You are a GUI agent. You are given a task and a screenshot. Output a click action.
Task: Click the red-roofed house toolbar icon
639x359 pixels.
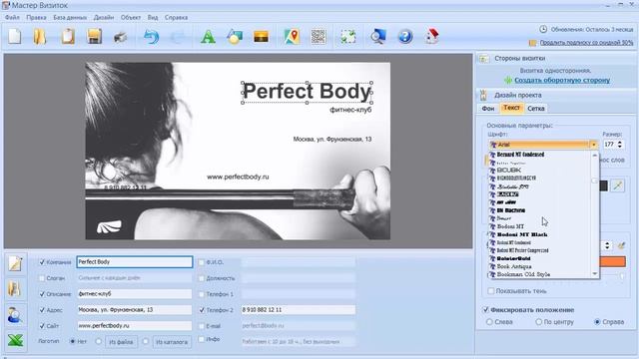click(432, 36)
